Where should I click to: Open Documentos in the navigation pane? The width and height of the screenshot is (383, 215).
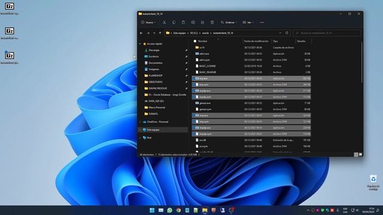click(x=156, y=63)
